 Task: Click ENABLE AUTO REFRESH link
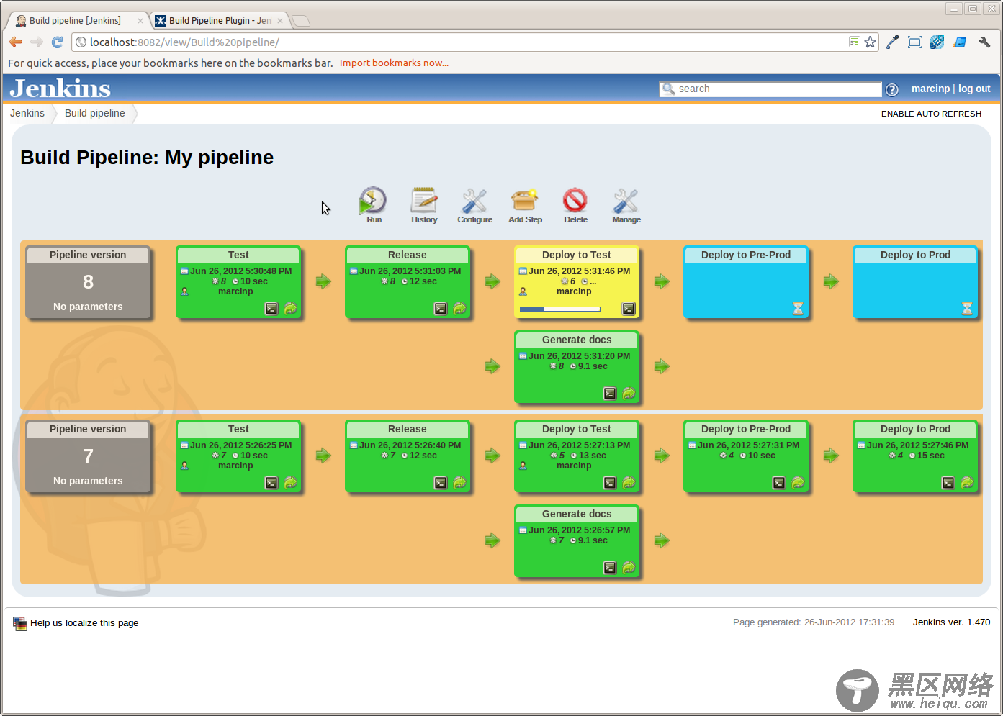pyautogui.click(x=931, y=114)
